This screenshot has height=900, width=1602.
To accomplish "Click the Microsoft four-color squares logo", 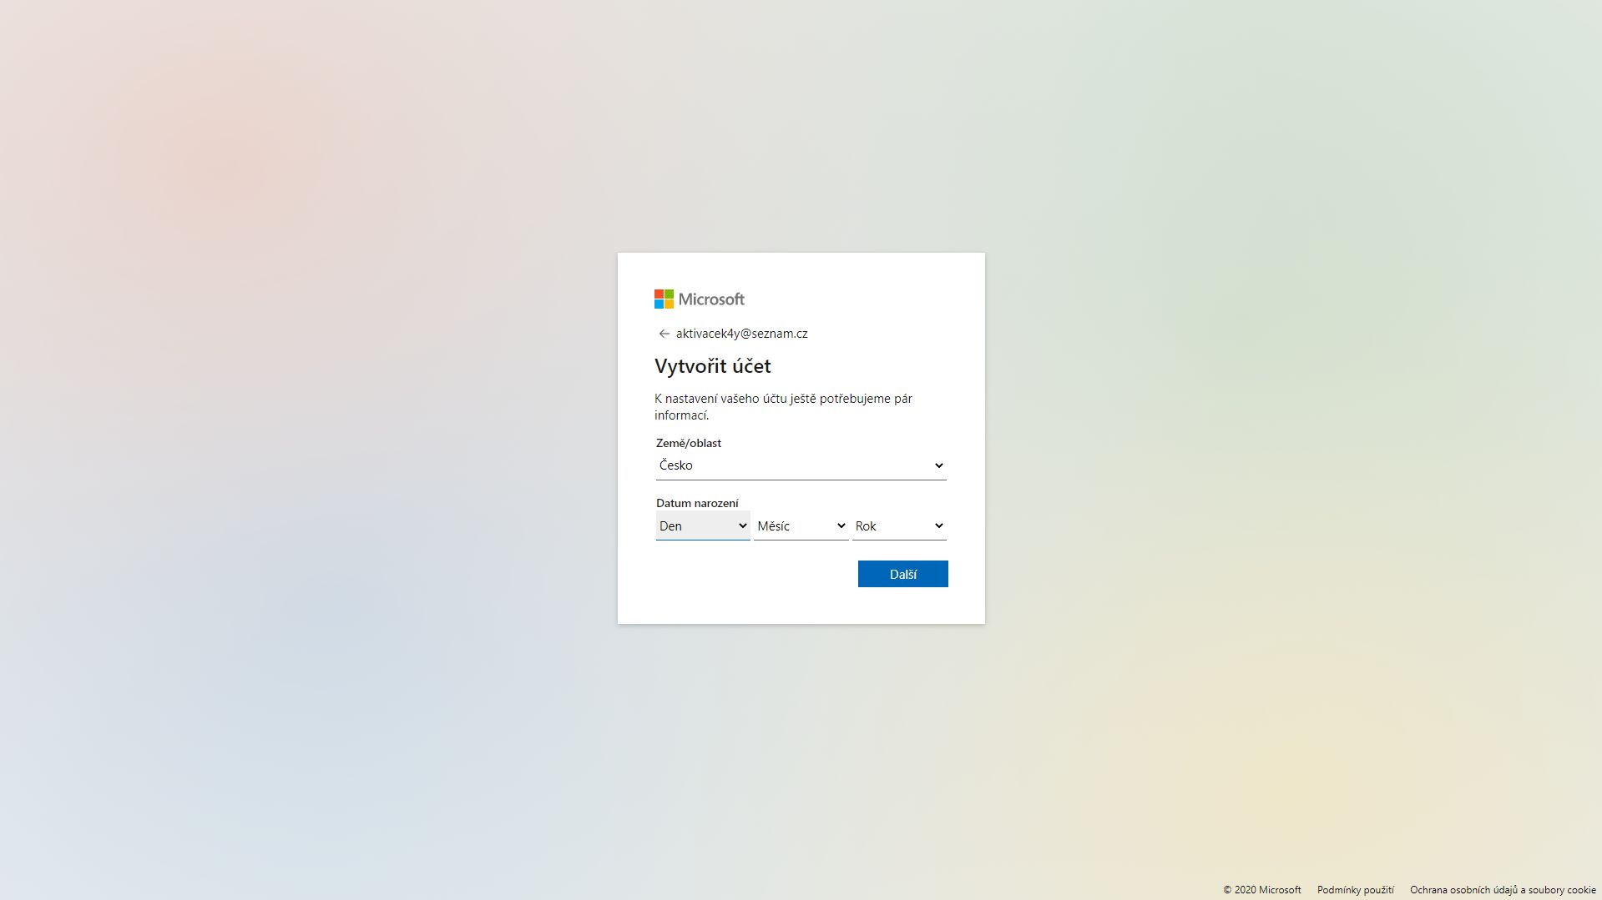I will point(664,299).
